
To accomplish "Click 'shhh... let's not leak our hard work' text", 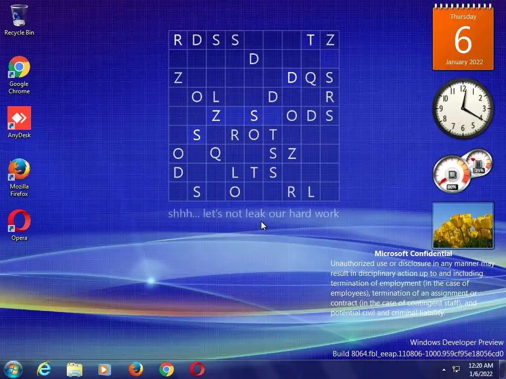I will [x=253, y=213].
